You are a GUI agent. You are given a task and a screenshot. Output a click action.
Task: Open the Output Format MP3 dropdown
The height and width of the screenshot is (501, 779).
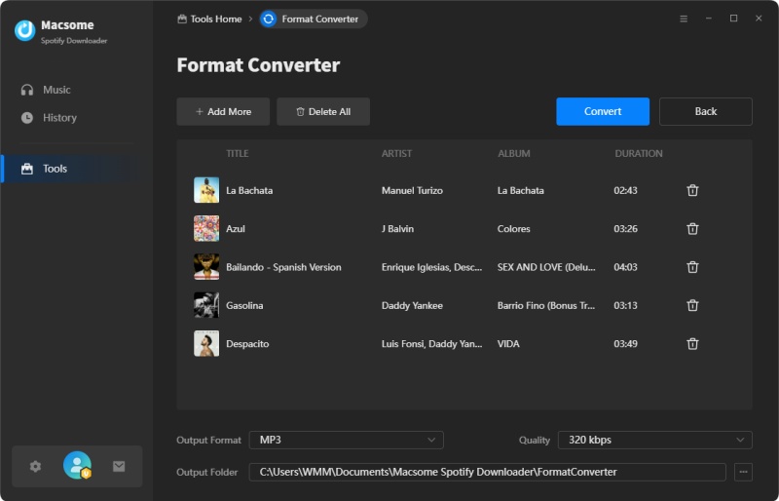point(347,440)
